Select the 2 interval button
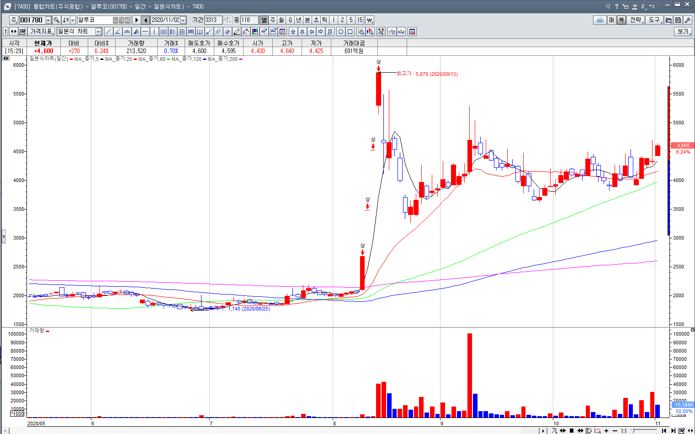Viewport: 695px width, 434px height. coord(342,20)
